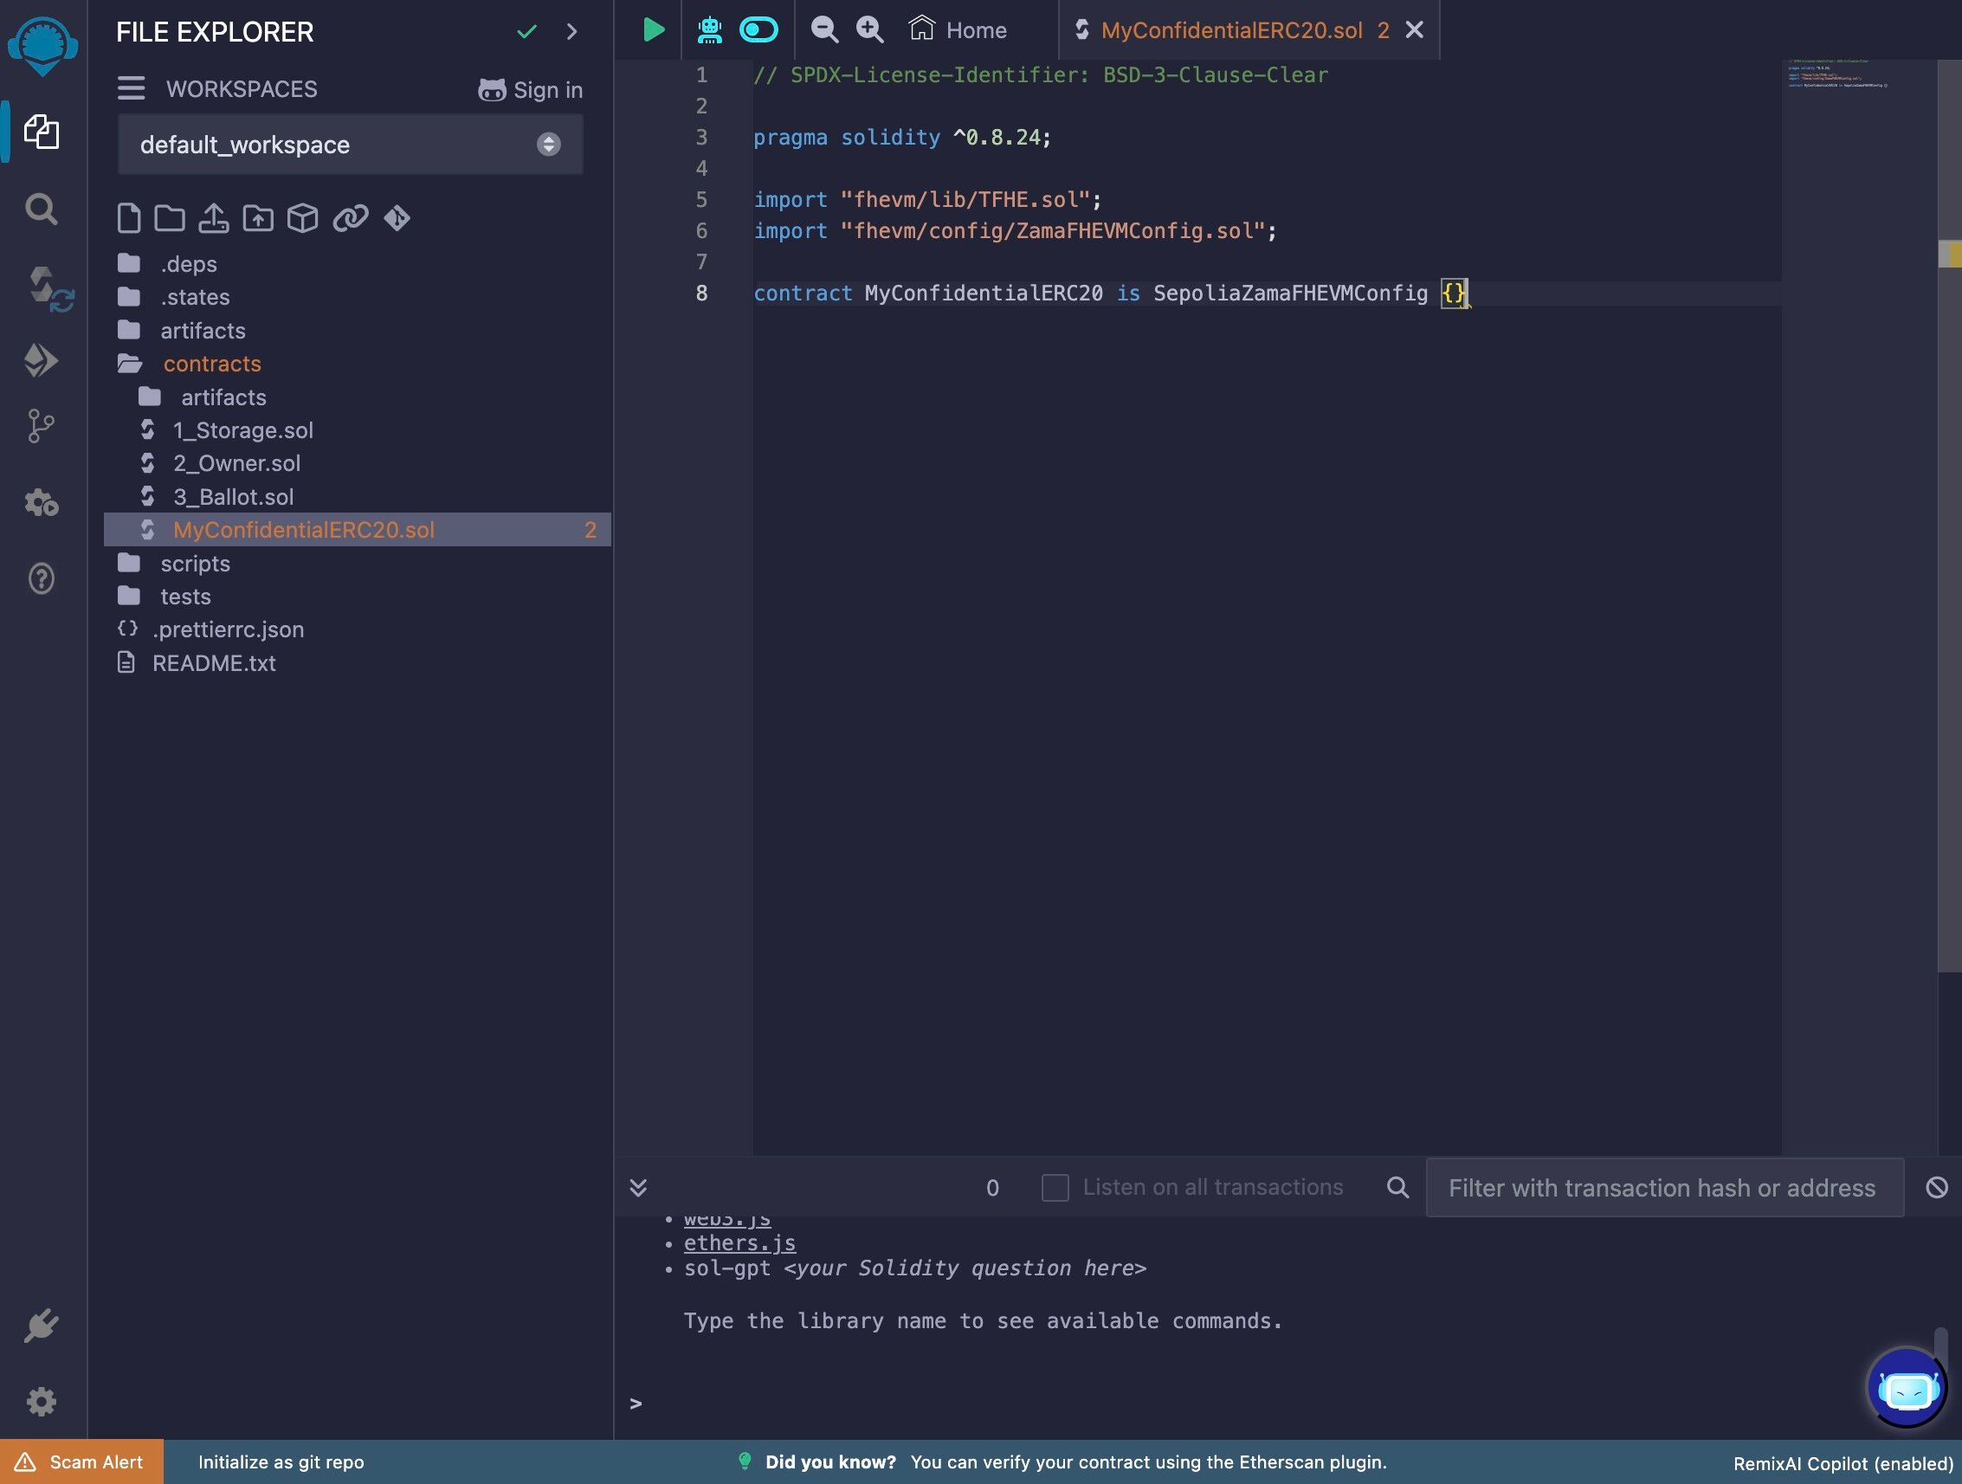This screenshot has height=1484, width=1962.
Task: Open the default_workspace dropdown
Action: click(x=350, y=145)
